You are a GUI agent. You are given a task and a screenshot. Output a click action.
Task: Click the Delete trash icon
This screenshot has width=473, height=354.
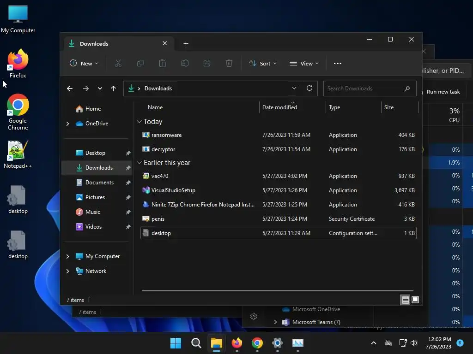(229, 63)
